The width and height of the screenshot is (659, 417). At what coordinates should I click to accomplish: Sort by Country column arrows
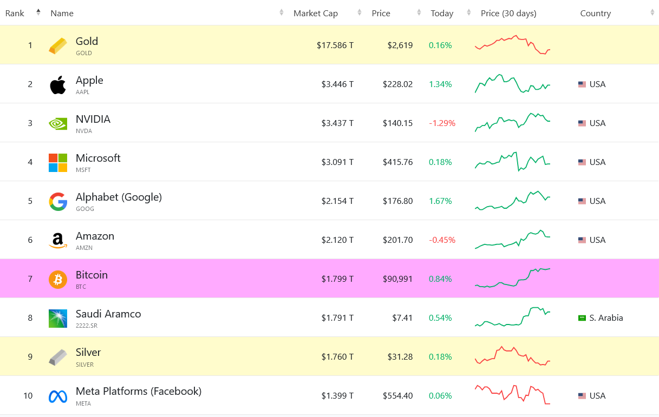click(x=652, y=13)
